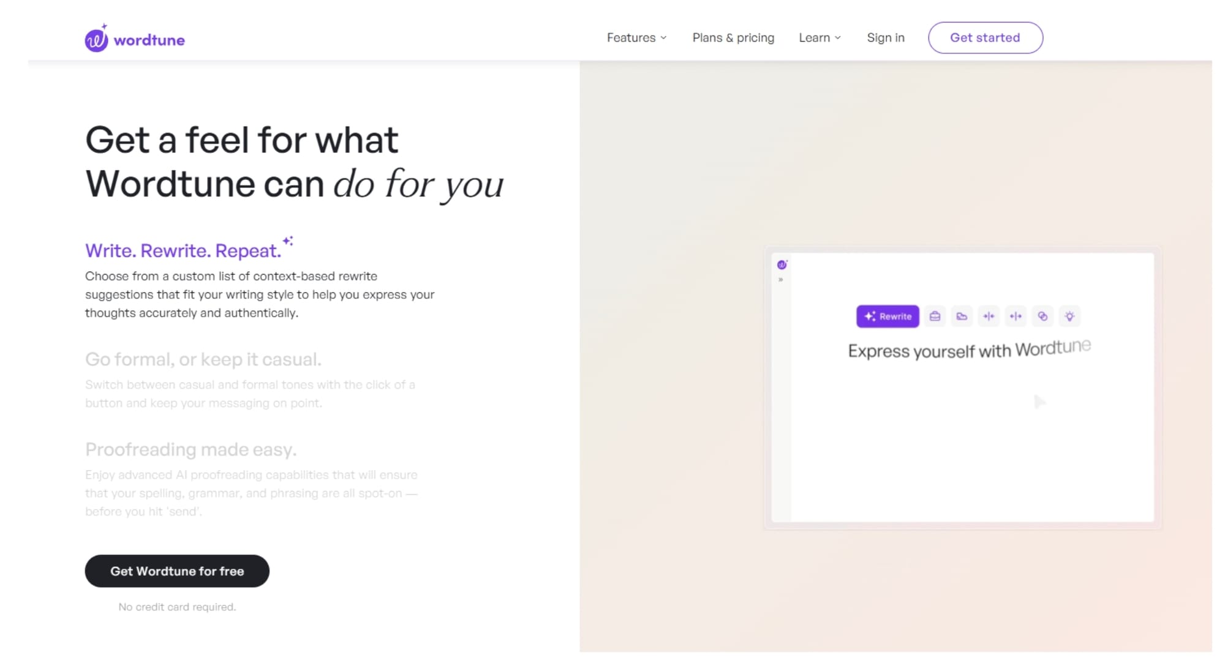Expand demo sidebar with double chevron
The image size is (1225, 663).
click(x=781, y=280)
